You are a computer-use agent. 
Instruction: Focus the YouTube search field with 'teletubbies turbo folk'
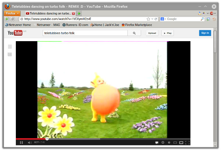click(85, 33)
